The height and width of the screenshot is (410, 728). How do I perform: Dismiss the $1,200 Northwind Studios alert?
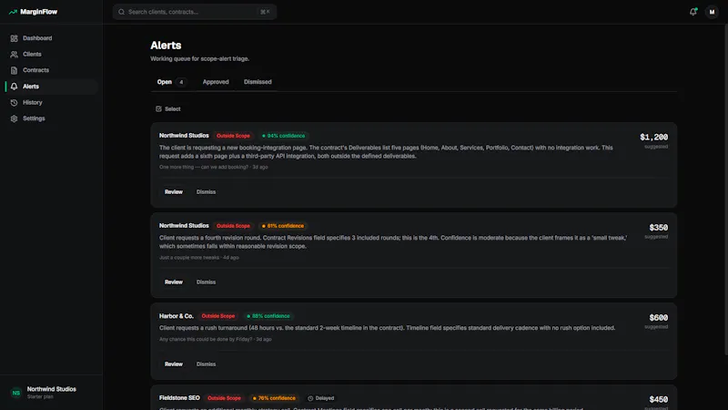pyautogui.click(x=207, y=192)
